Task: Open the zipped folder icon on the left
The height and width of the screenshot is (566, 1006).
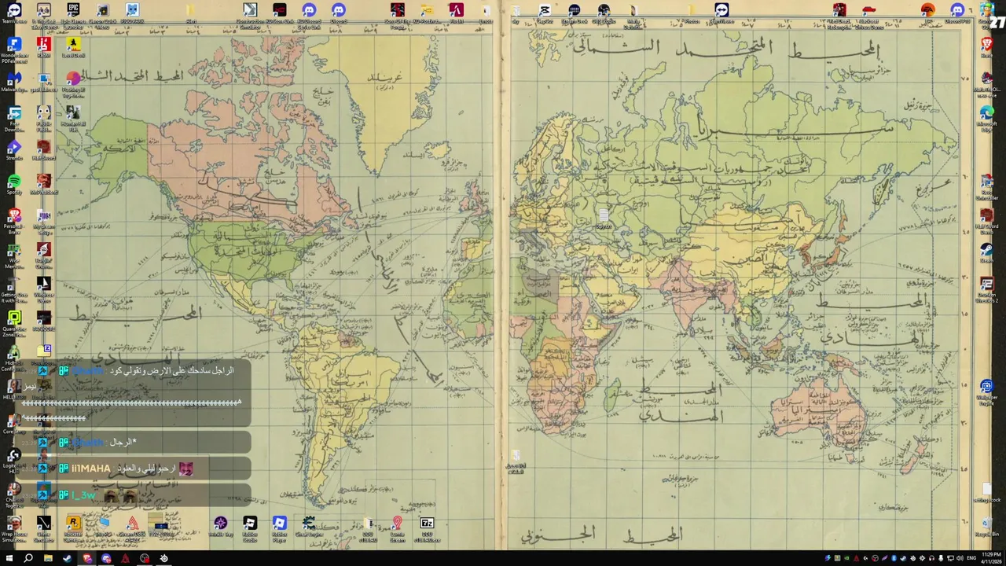Action: coord(44,355)
